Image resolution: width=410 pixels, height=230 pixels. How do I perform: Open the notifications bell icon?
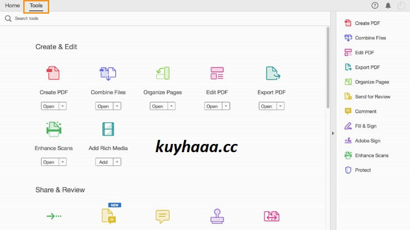(x=388, y=6)
